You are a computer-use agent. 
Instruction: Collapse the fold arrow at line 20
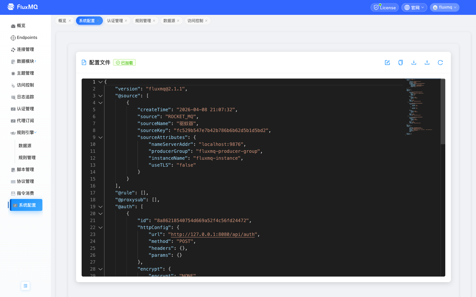coord(100,214)
